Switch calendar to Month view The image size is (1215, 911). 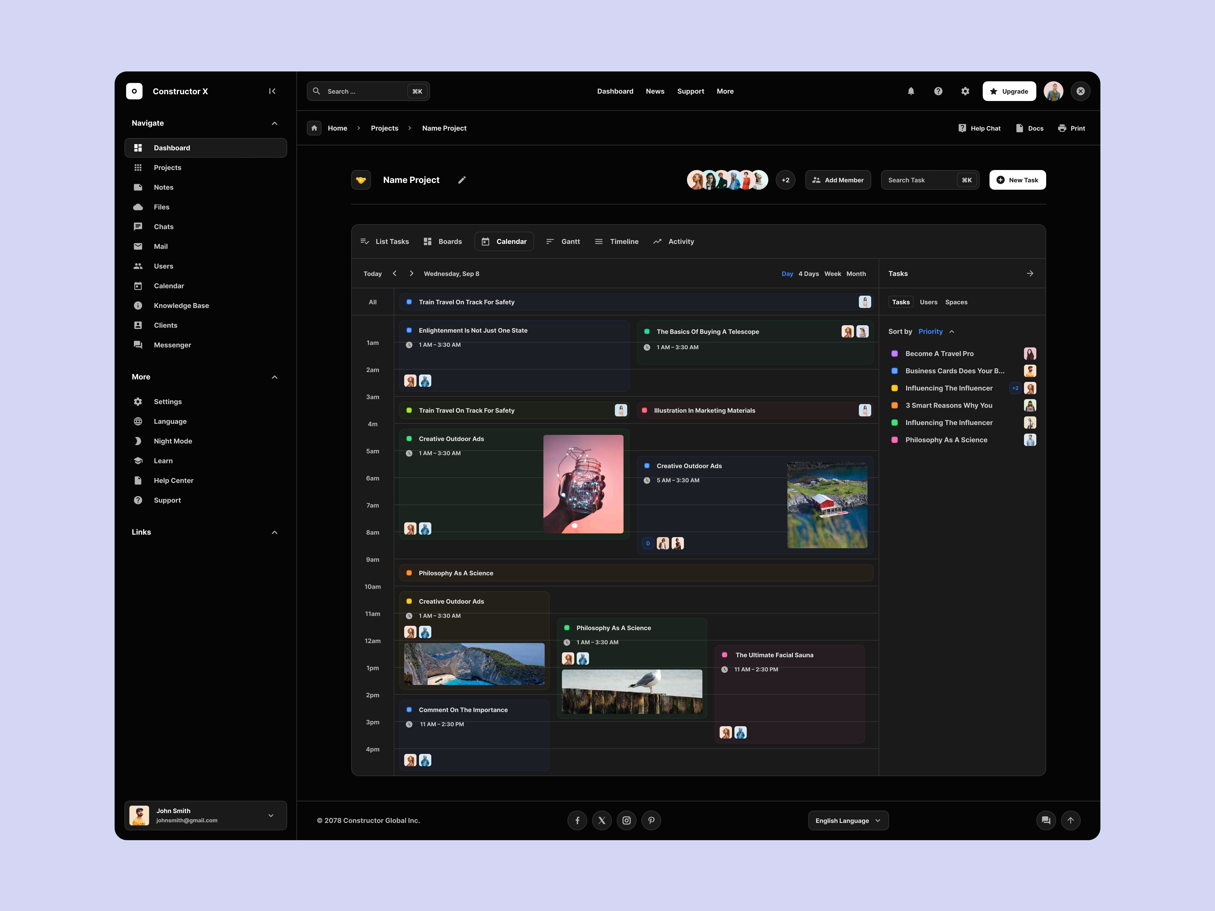[x=856, y=273]
